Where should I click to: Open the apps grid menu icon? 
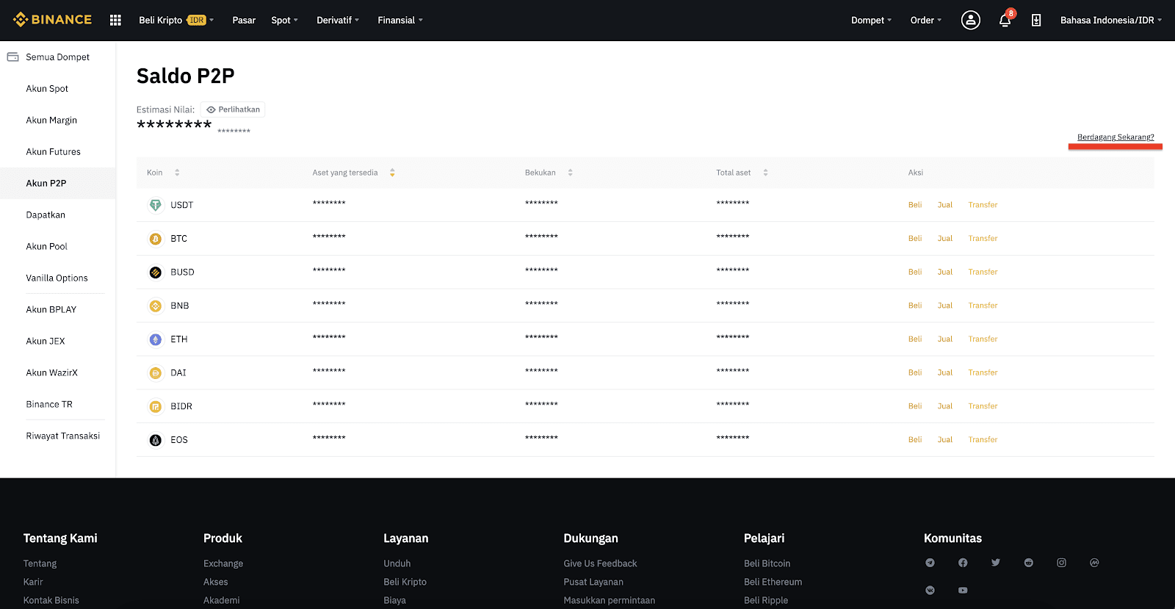point(115,20)
